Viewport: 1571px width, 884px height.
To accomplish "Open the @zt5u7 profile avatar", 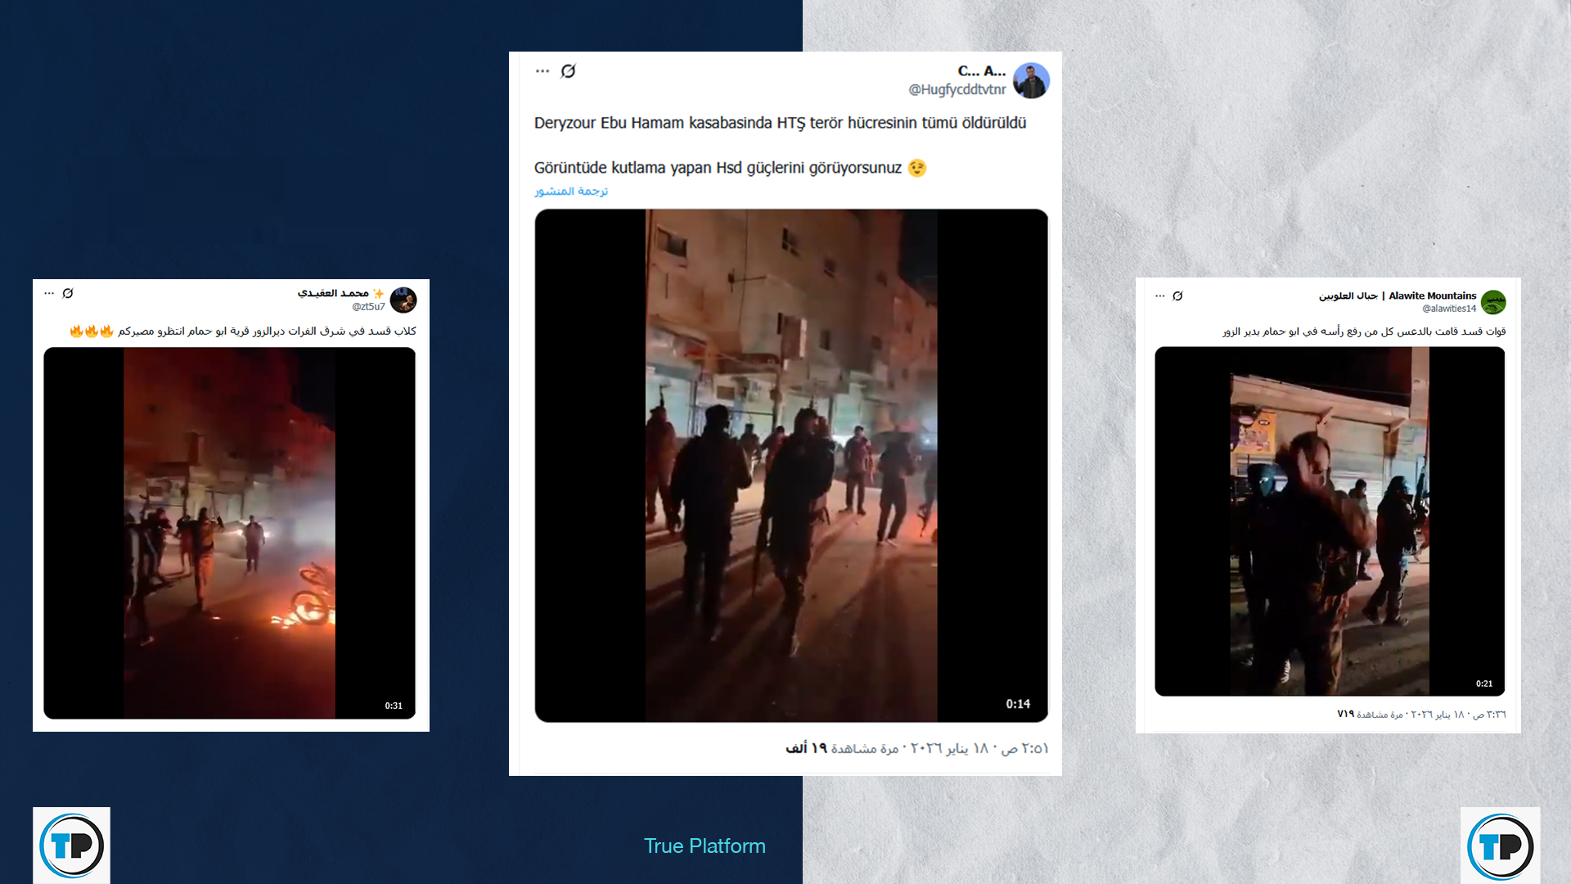I will (x=403, y=300).
